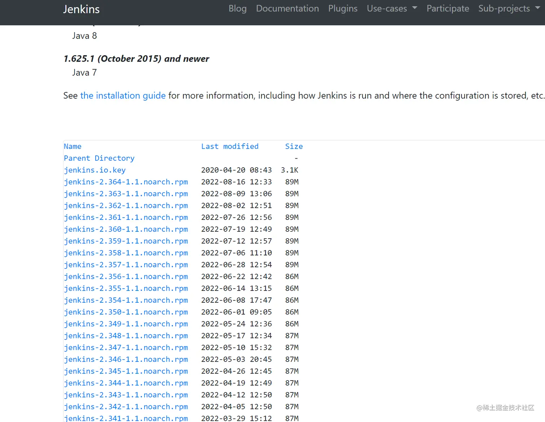The width and height of the screenshot is (545, 422).
Task: Download jenkins-2.356-1.1.noarch.rpm
Action: pyautogui.click(x=126, y=277)
